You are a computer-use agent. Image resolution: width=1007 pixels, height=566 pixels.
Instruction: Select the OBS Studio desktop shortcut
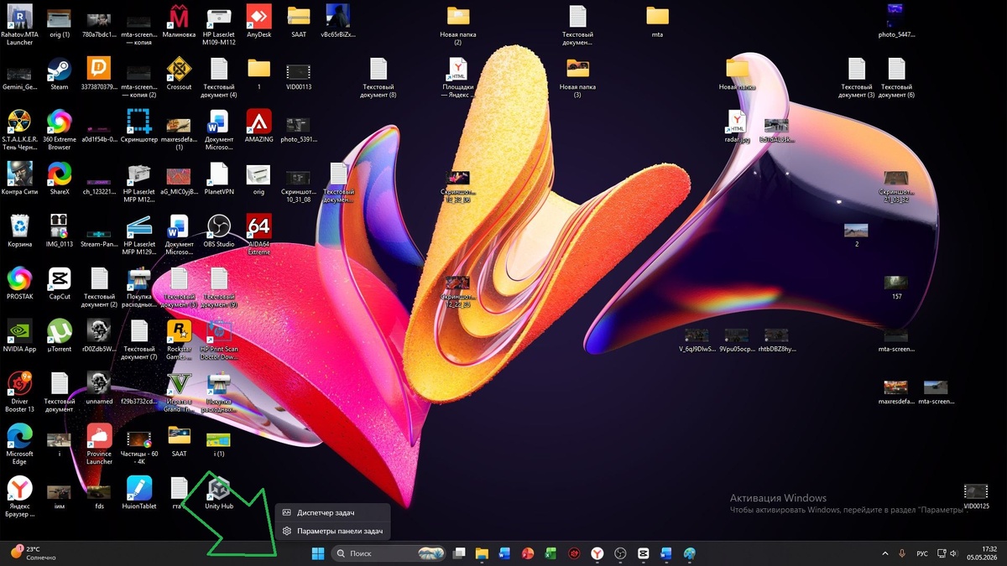pos(218,231)
